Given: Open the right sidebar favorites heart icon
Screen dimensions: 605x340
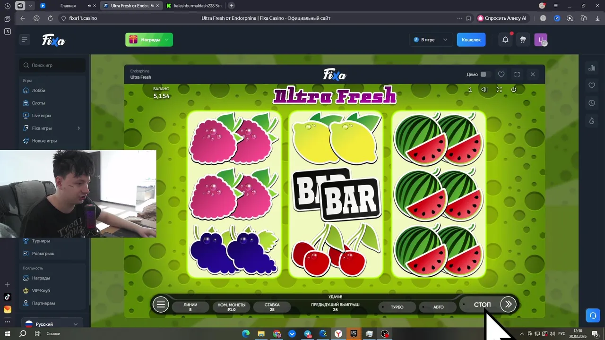Looking at the screenshot, I should (x=591, y=85).
